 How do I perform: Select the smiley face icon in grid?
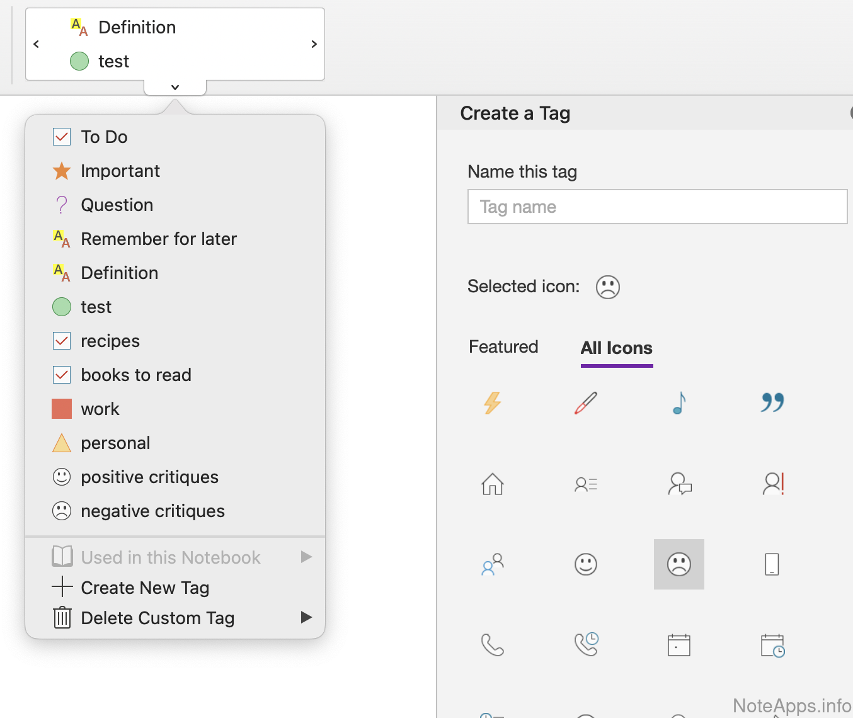[585, 564]
